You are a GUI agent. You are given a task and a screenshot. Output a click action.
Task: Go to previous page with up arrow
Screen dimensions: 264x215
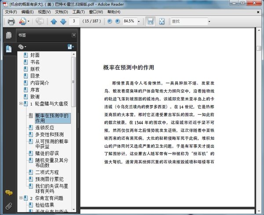tap(54, 22)
